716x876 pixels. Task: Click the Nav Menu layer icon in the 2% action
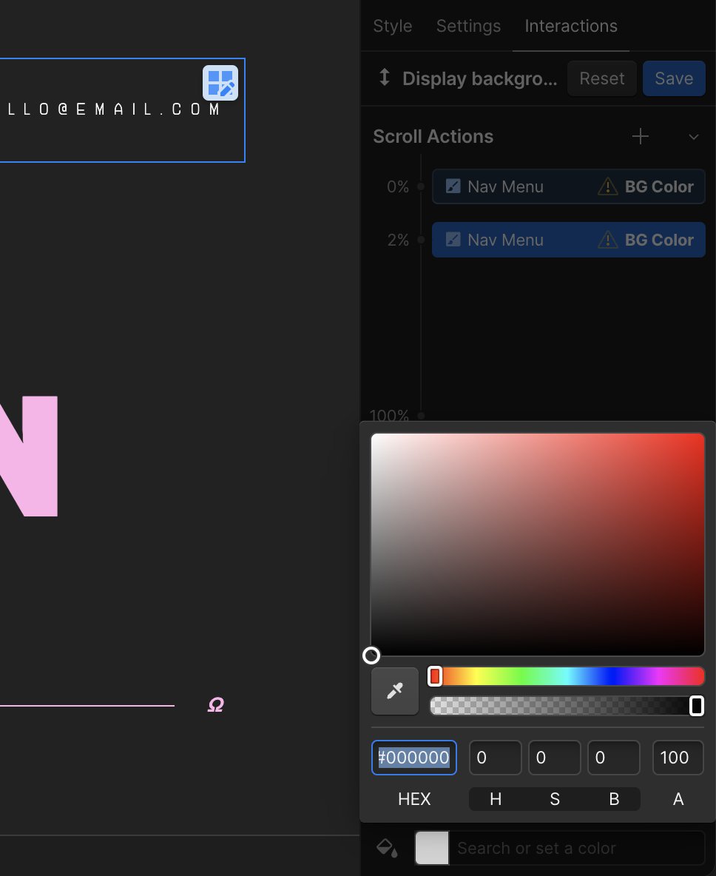click(x=452, y=240)
